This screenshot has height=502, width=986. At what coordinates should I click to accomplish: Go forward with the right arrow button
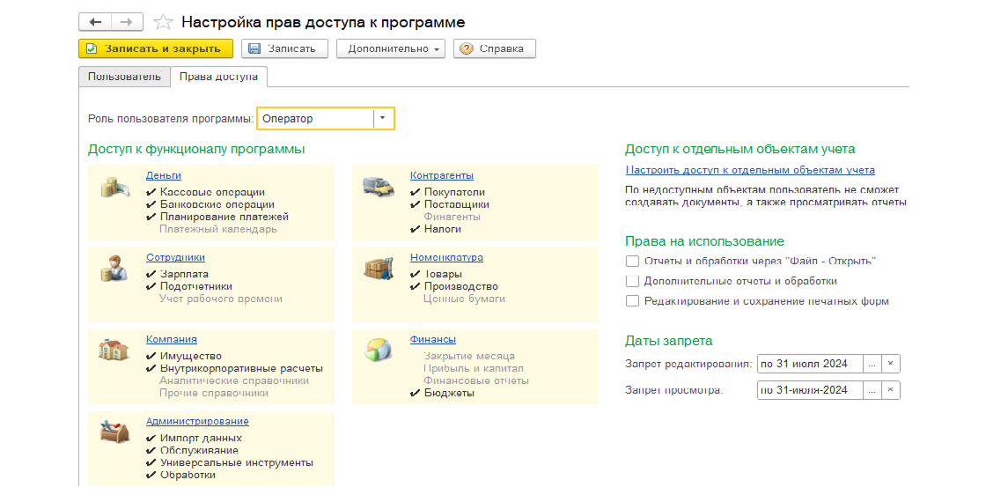pos(127,22)
